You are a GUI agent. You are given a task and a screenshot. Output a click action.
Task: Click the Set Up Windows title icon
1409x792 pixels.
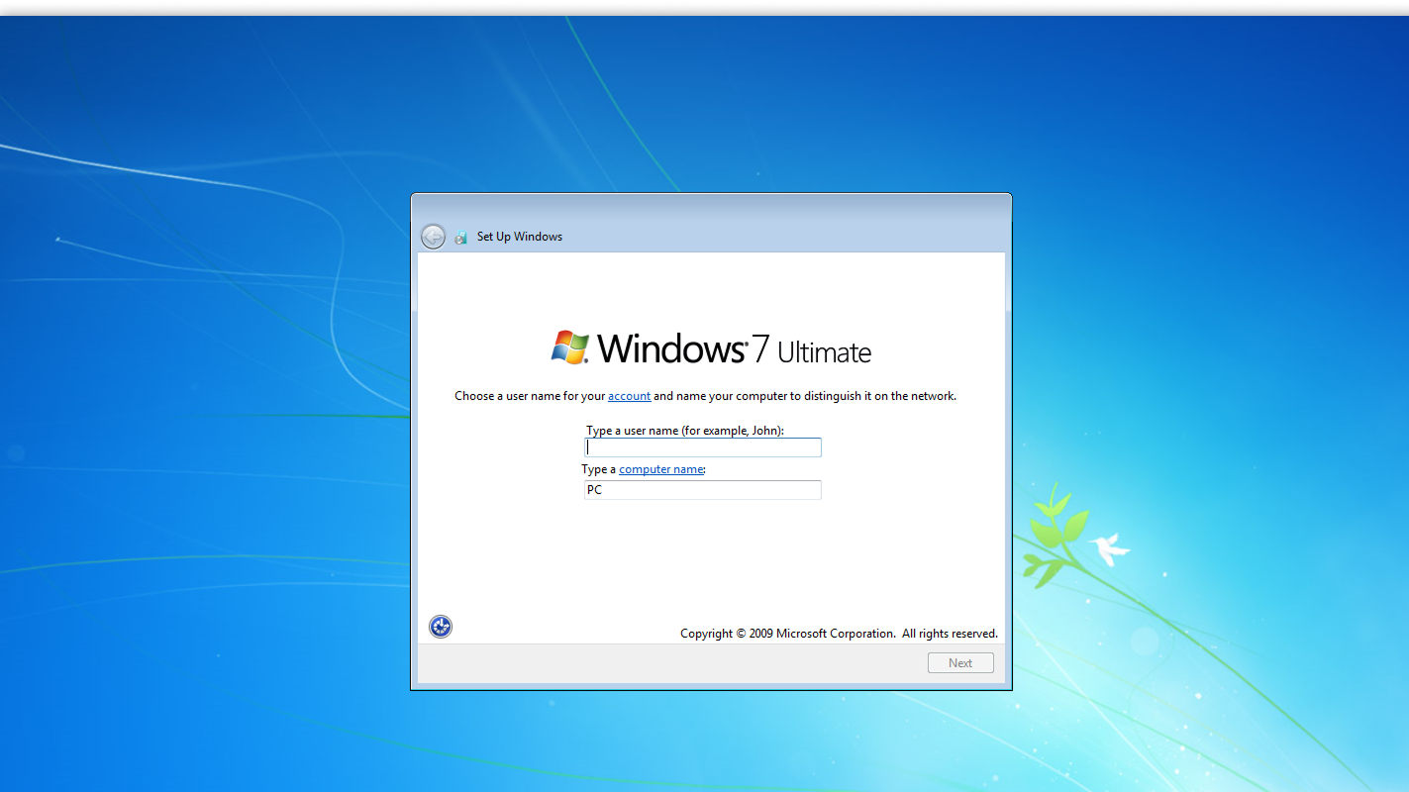[x=460, y=237]
